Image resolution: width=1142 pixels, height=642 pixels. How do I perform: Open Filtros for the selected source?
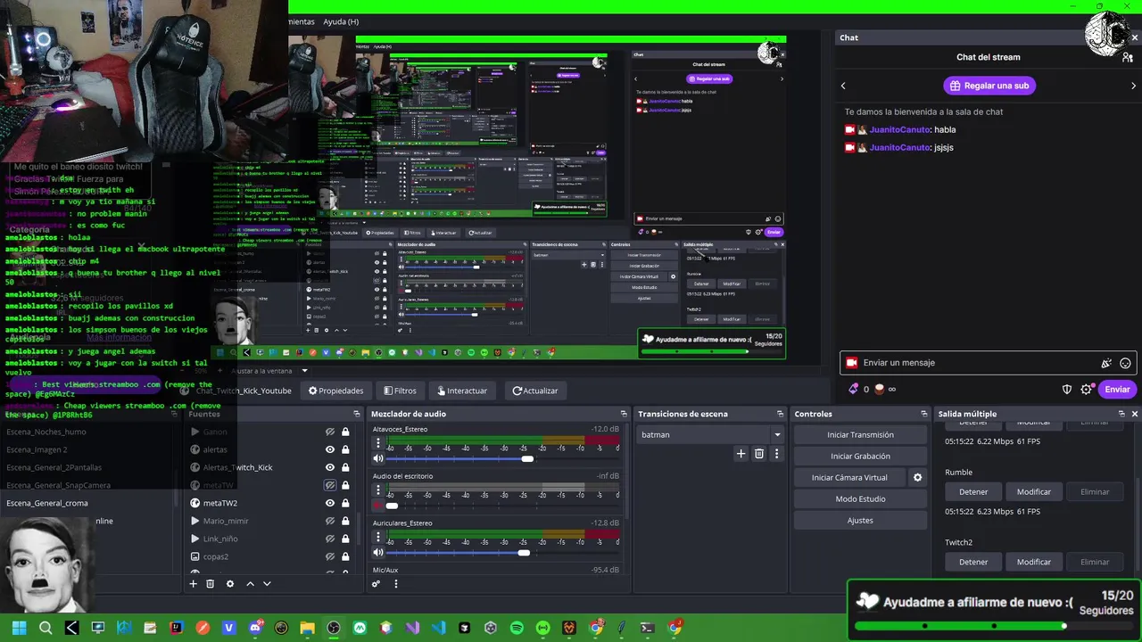coord(400,391)
